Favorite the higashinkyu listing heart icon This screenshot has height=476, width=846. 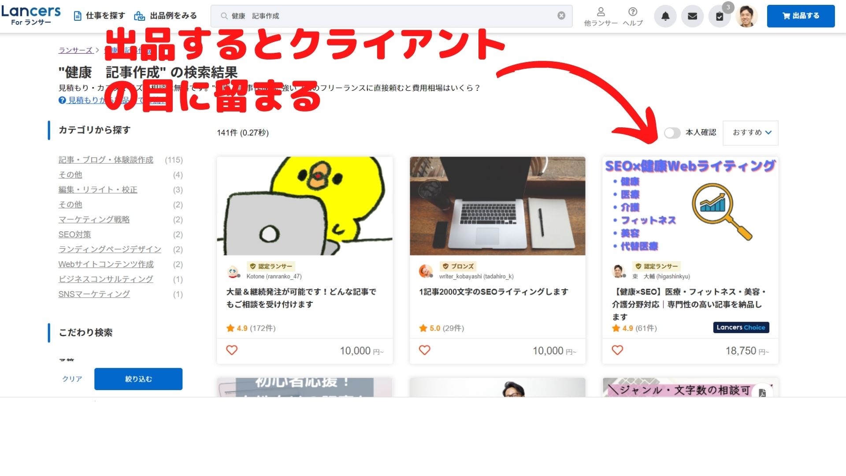click(x=617, y=350)
